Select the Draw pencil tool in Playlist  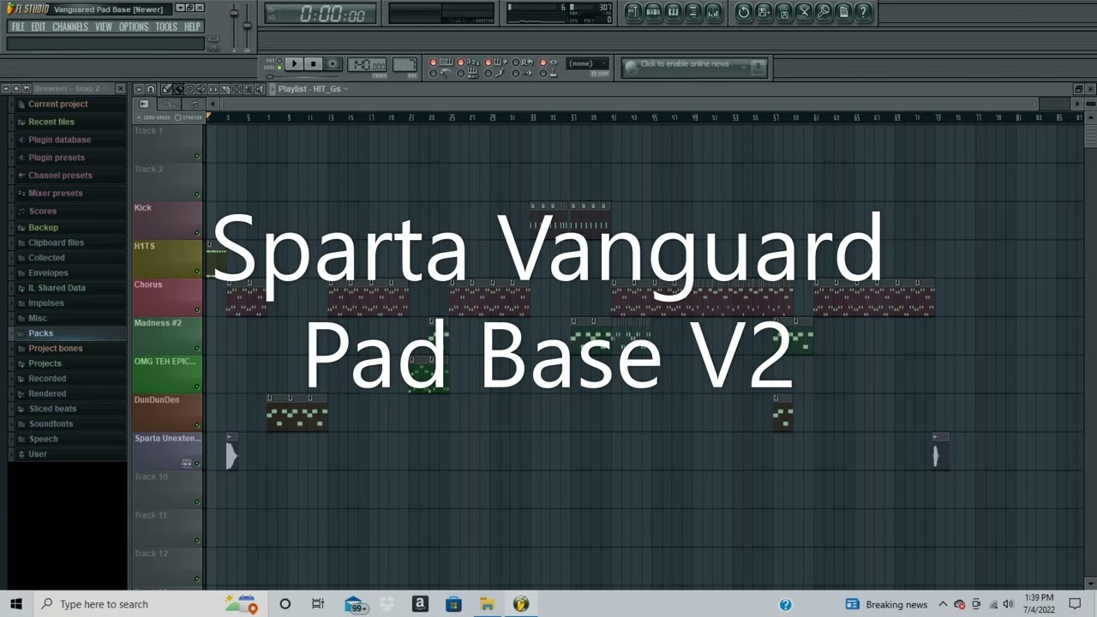coord(166,89)
